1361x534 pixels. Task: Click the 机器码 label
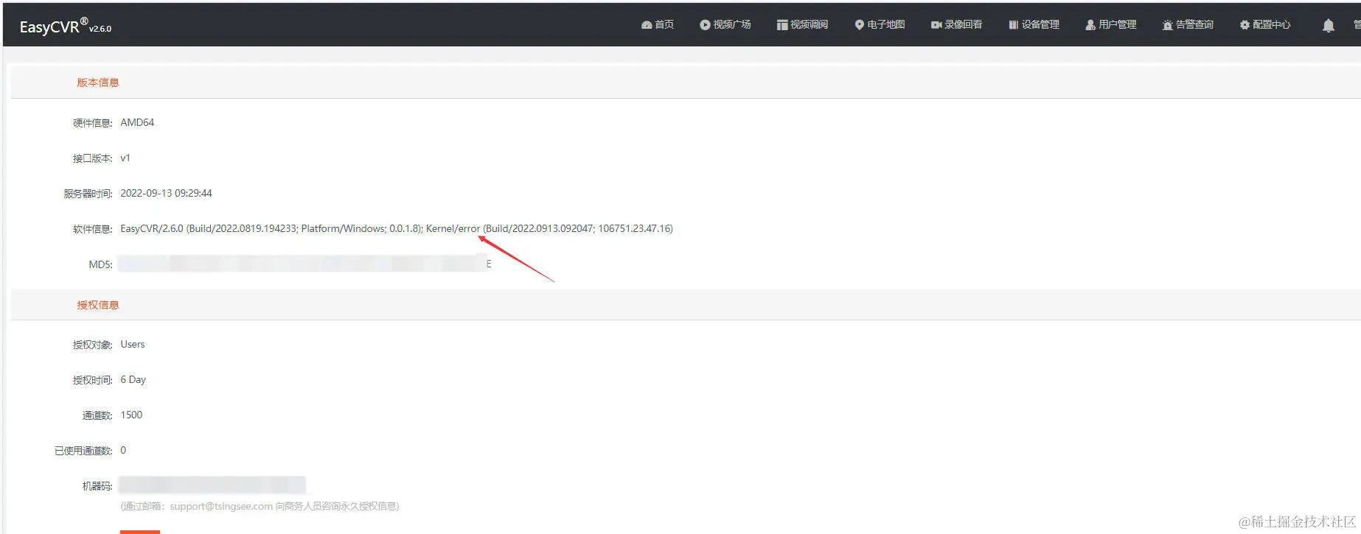click(97, 486)
